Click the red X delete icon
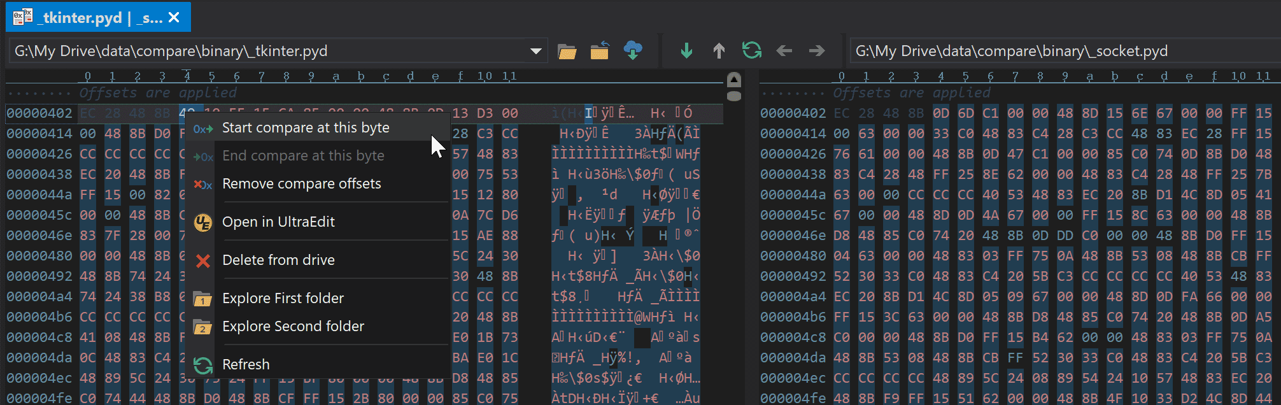 203,260
